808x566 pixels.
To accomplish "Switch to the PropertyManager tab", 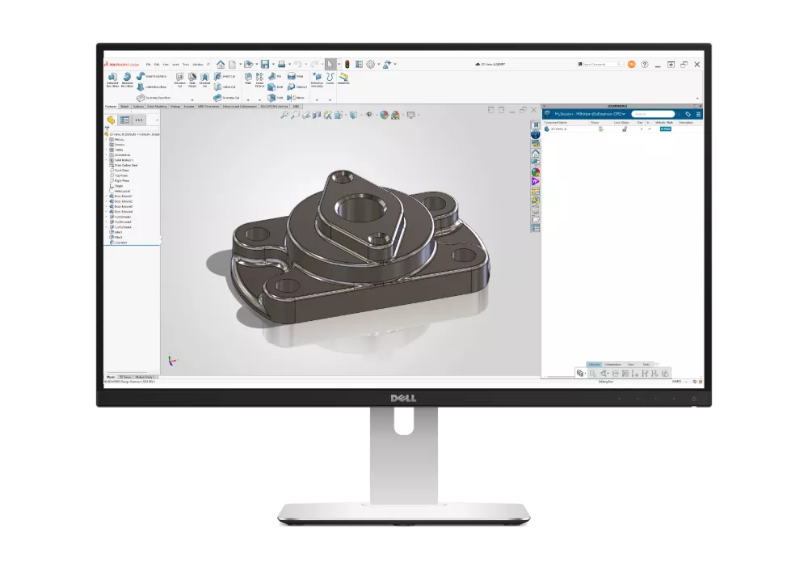I will [124, 120].
